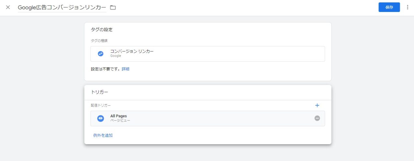Open the All Pages trigger entry
Image resolution: width=414 pixels, height=161 pixels.
[208, 118]
